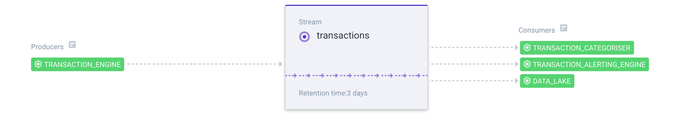The width and height of the screenshot is (683, 121).
Task: Select the DATA_LAKE consumer tag
Action: [x=547, y=81]
